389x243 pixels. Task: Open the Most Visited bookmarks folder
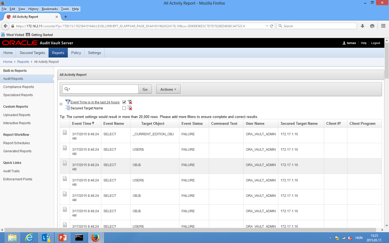13,35
